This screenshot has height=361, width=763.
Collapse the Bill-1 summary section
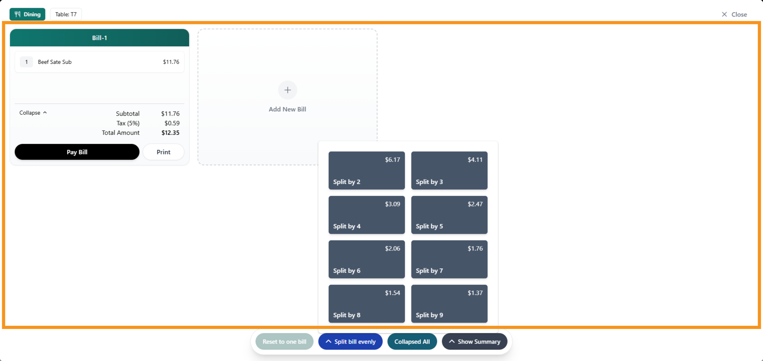click(33, 112)
